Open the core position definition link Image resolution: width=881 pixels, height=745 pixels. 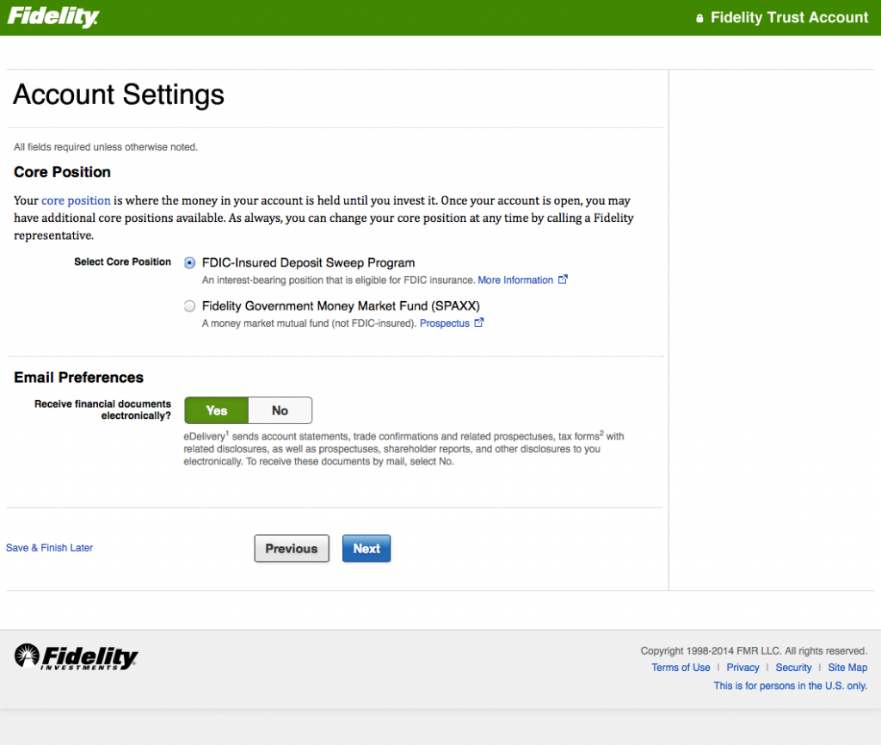pyautogui.click(x=76, y=200)
